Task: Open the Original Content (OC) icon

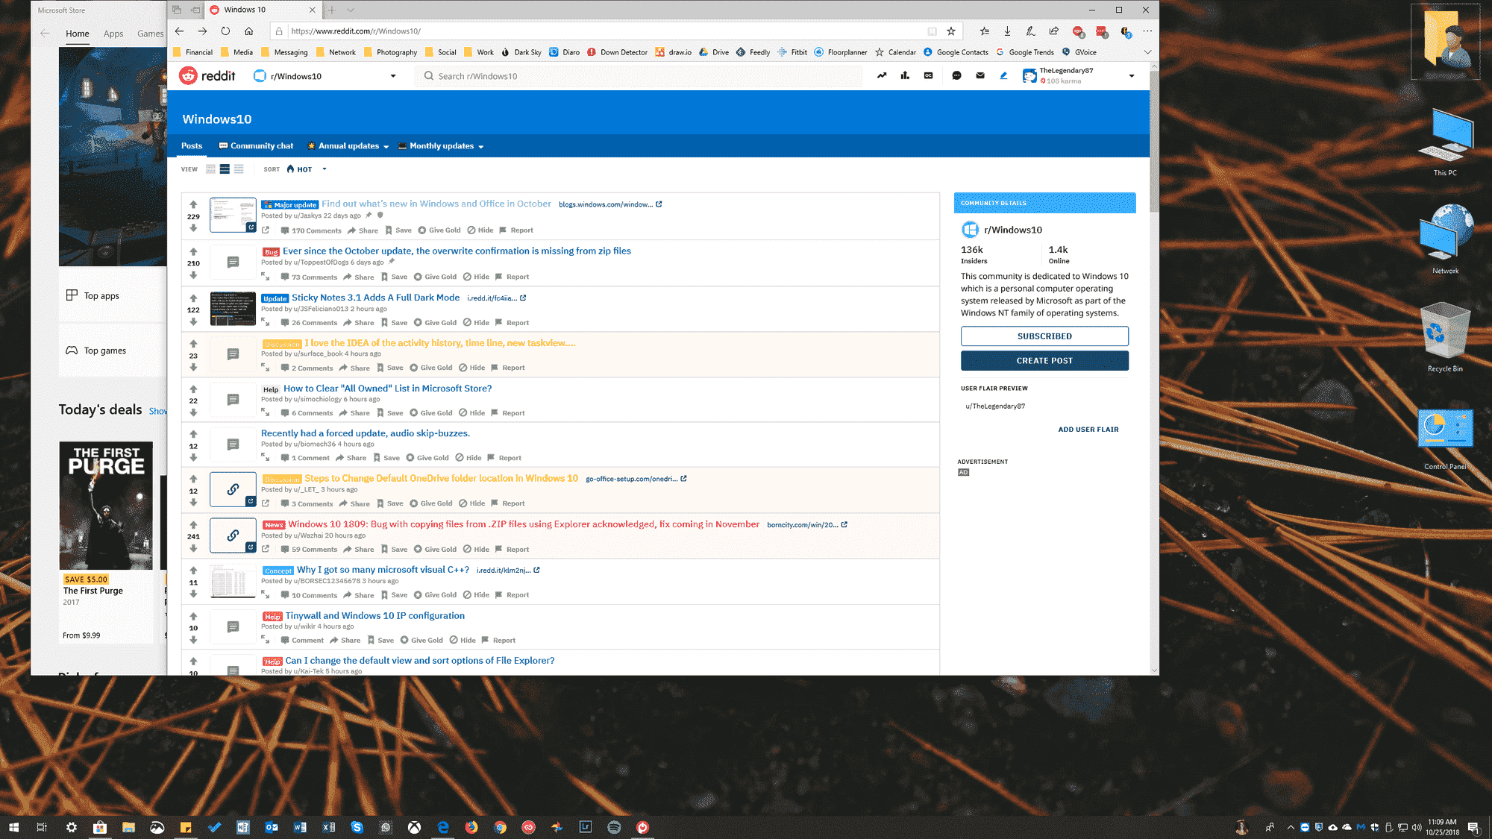Action: [929, 75]
